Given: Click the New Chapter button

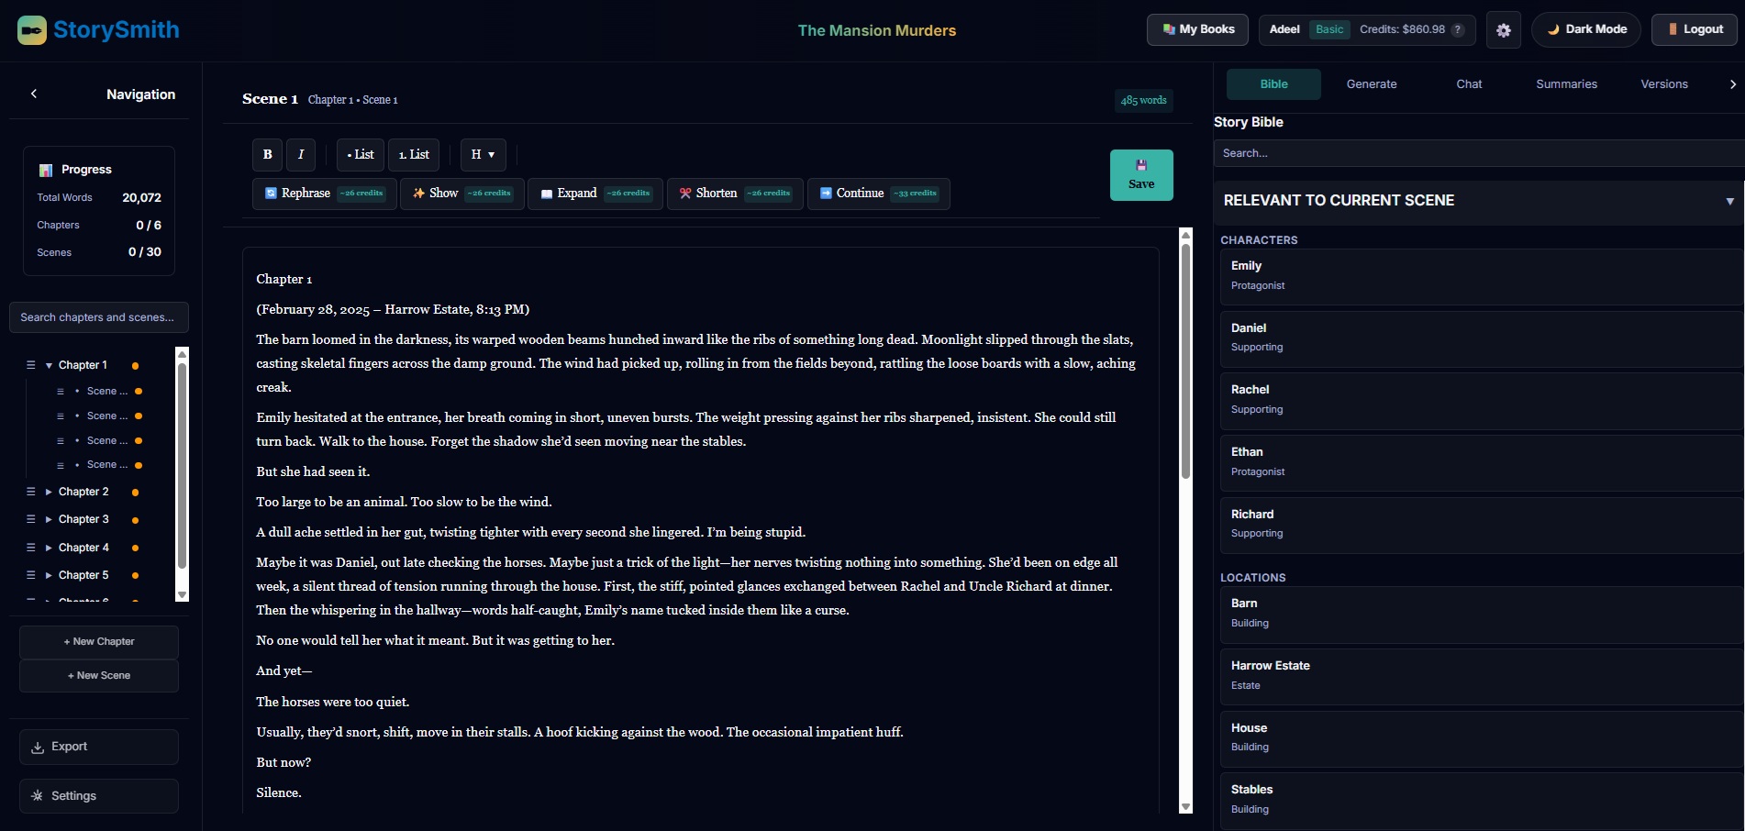Looking at the screenshot, I should tap(98, 641).
